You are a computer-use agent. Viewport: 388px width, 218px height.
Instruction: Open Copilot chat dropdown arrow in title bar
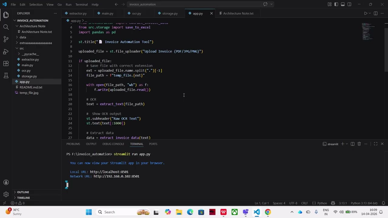271,4
